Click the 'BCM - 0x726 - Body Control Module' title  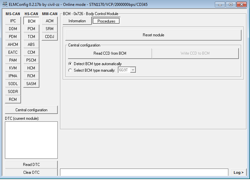(91, 14)
